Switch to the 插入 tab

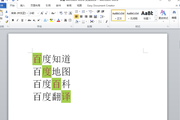(x=22, y=5)
